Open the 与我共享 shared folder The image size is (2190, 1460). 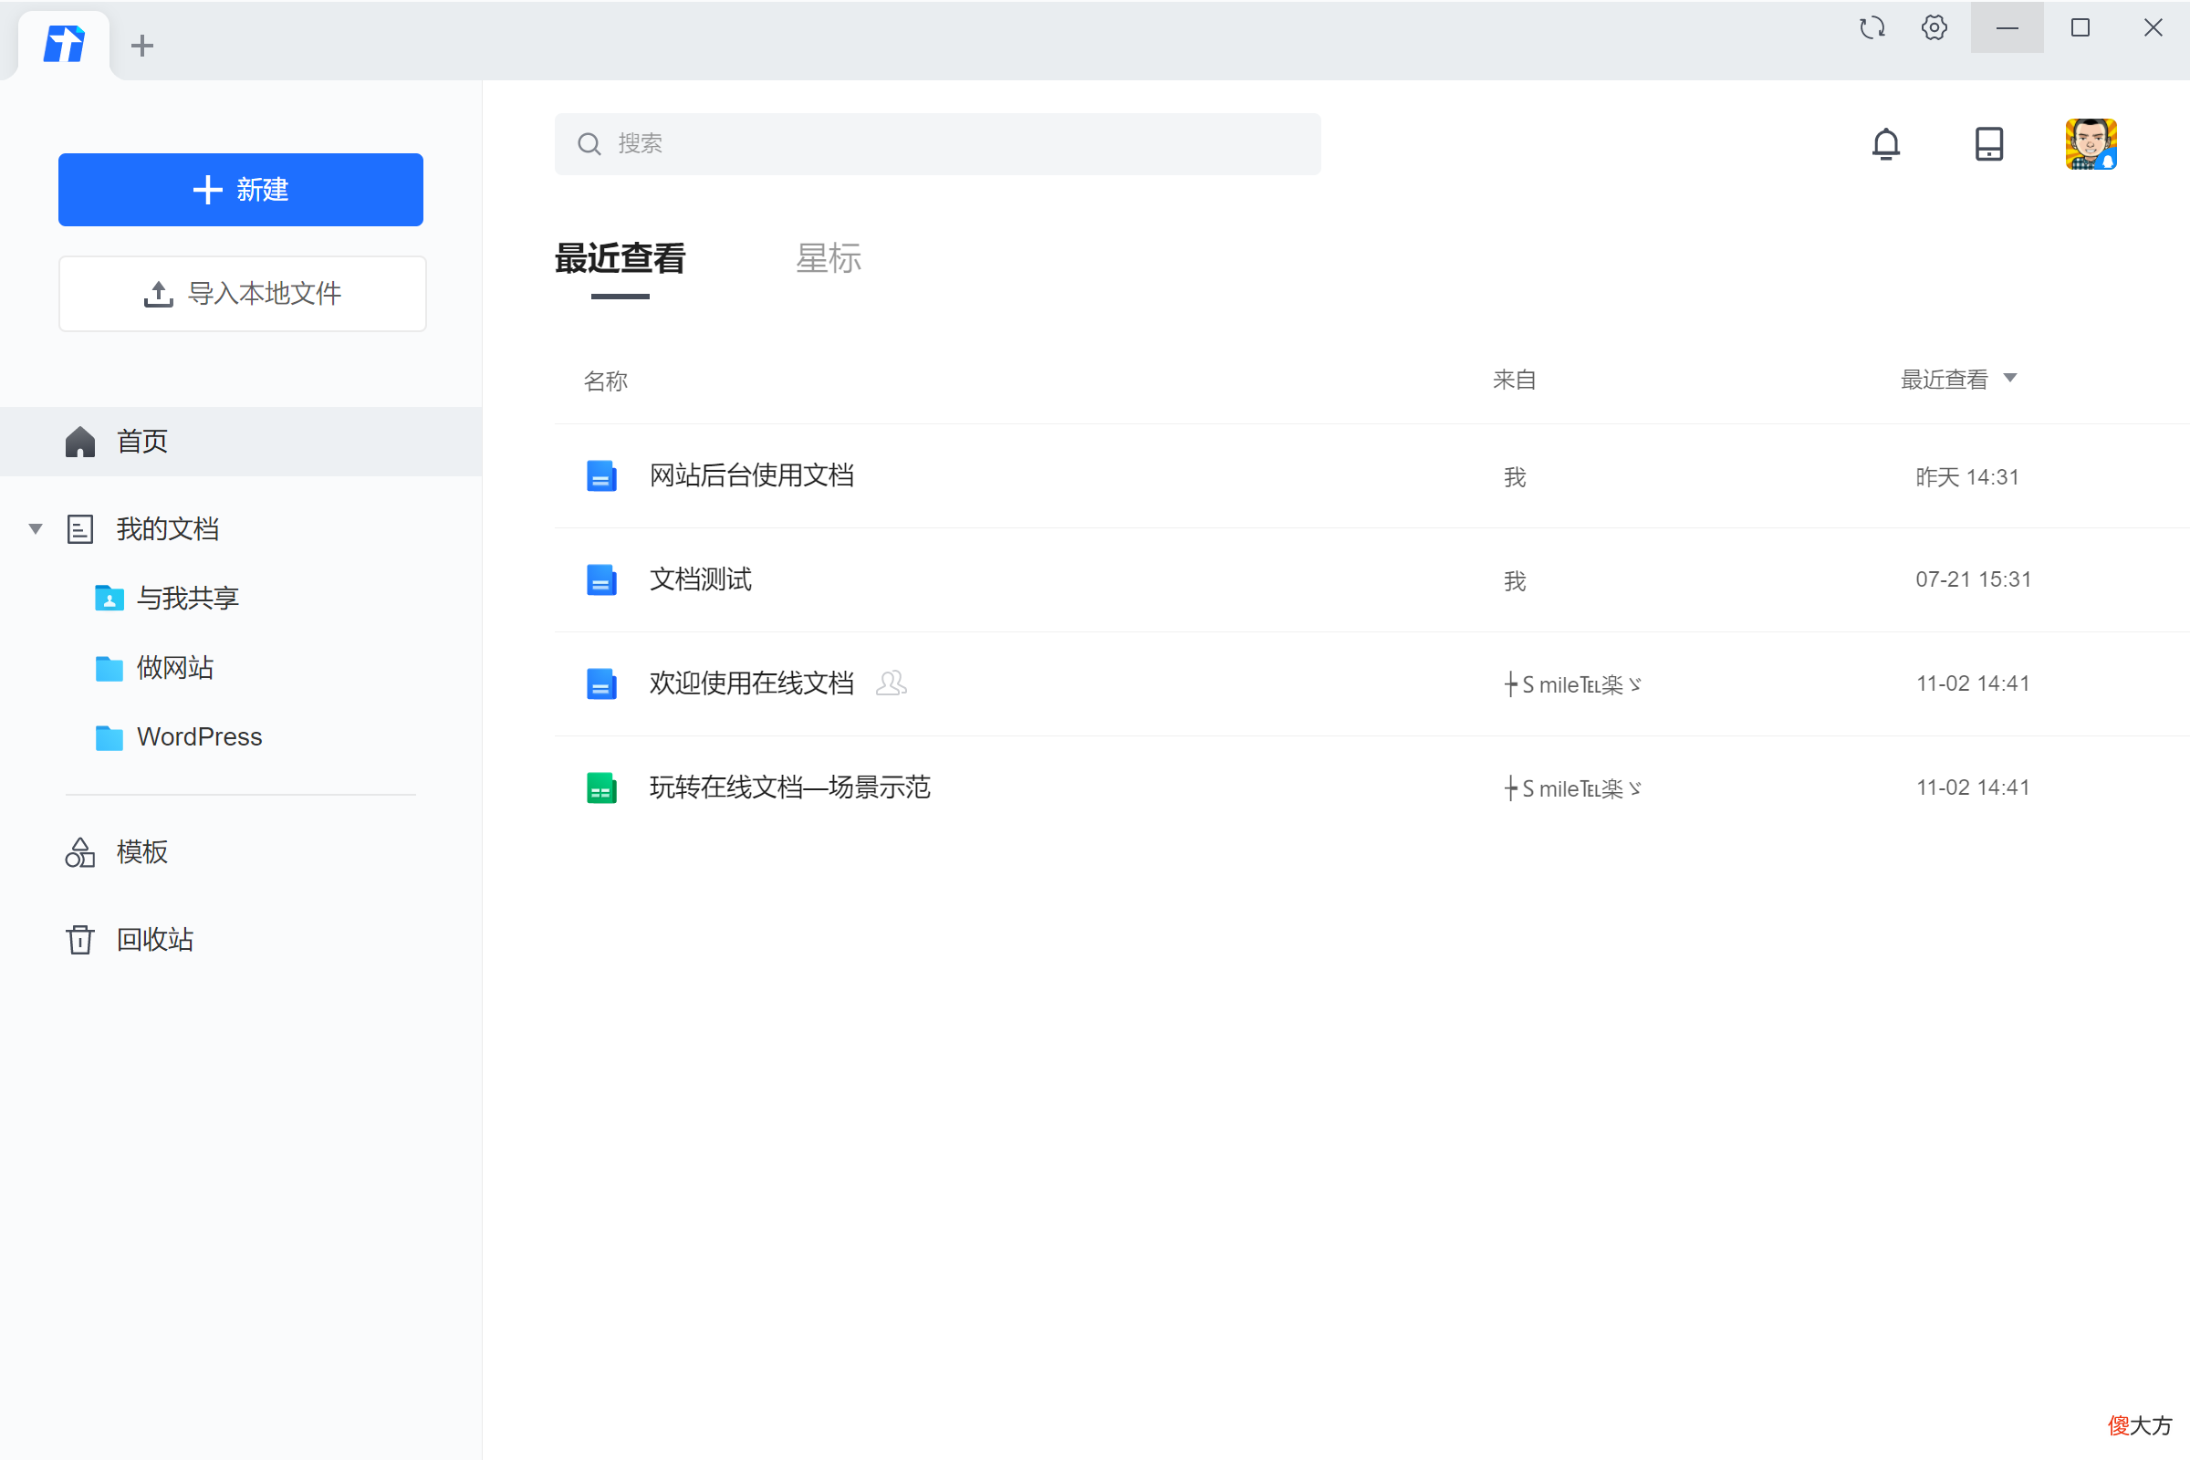[187, 598]
